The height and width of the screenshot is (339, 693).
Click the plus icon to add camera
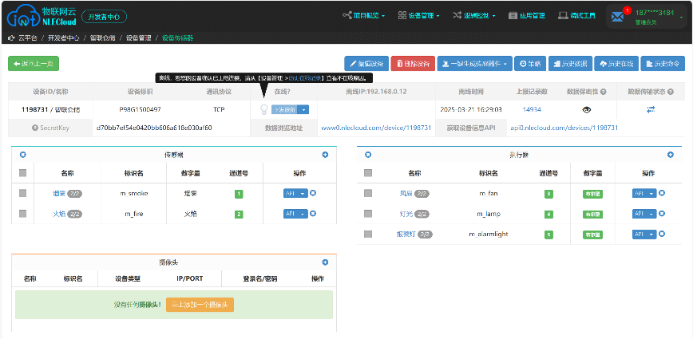tap(325, 262)
